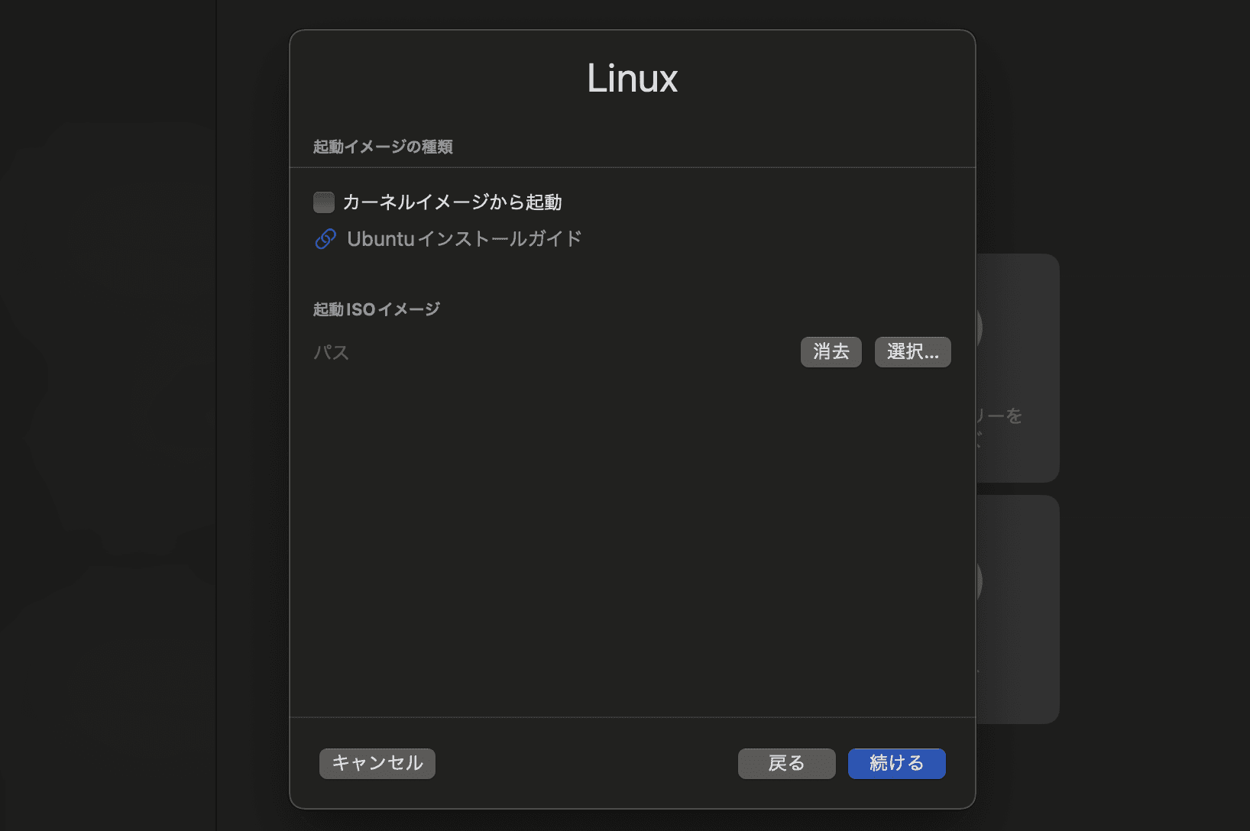Click the lower dimmed card behind dialog

click(1020, 611)
